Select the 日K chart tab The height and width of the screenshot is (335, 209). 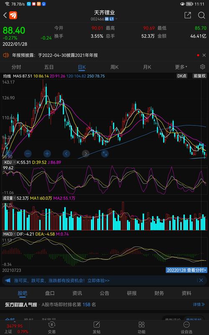point(82,67)
